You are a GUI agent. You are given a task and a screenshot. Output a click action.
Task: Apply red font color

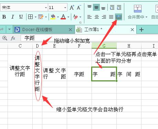coord(63,17)
